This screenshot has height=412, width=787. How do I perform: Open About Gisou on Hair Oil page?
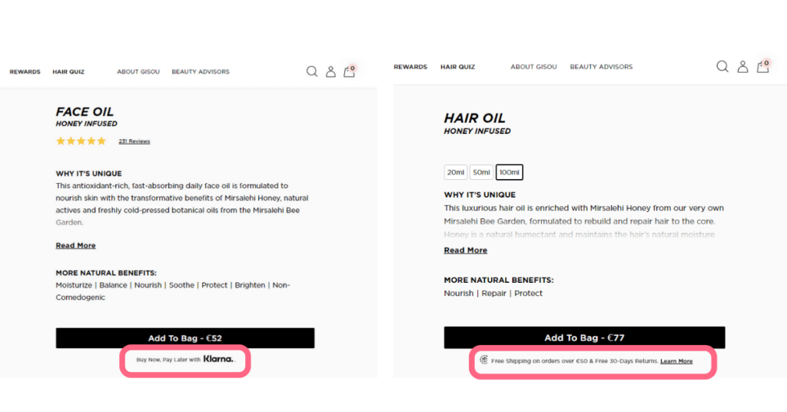(533, 67)
